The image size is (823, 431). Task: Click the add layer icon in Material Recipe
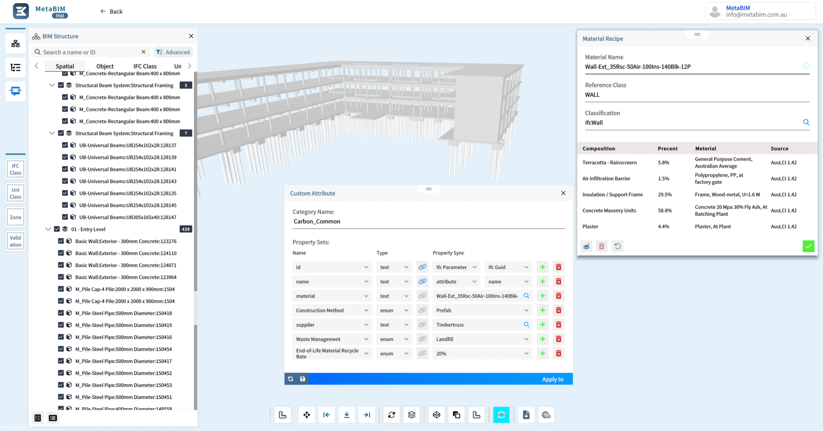[x=586, y=246]
